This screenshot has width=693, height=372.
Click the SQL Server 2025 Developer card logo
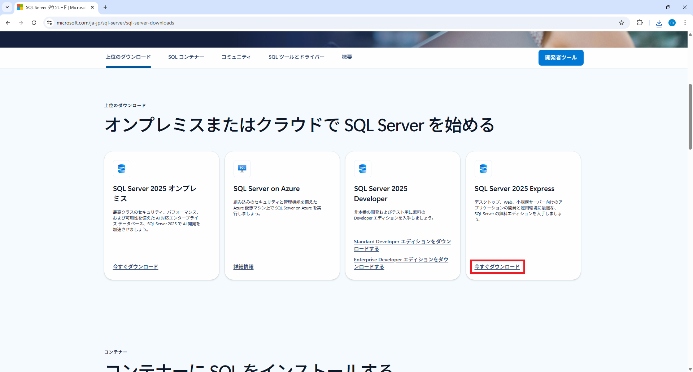(363, 168)
